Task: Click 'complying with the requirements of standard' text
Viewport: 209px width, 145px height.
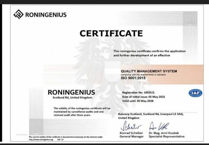Action: coord(143,75)
